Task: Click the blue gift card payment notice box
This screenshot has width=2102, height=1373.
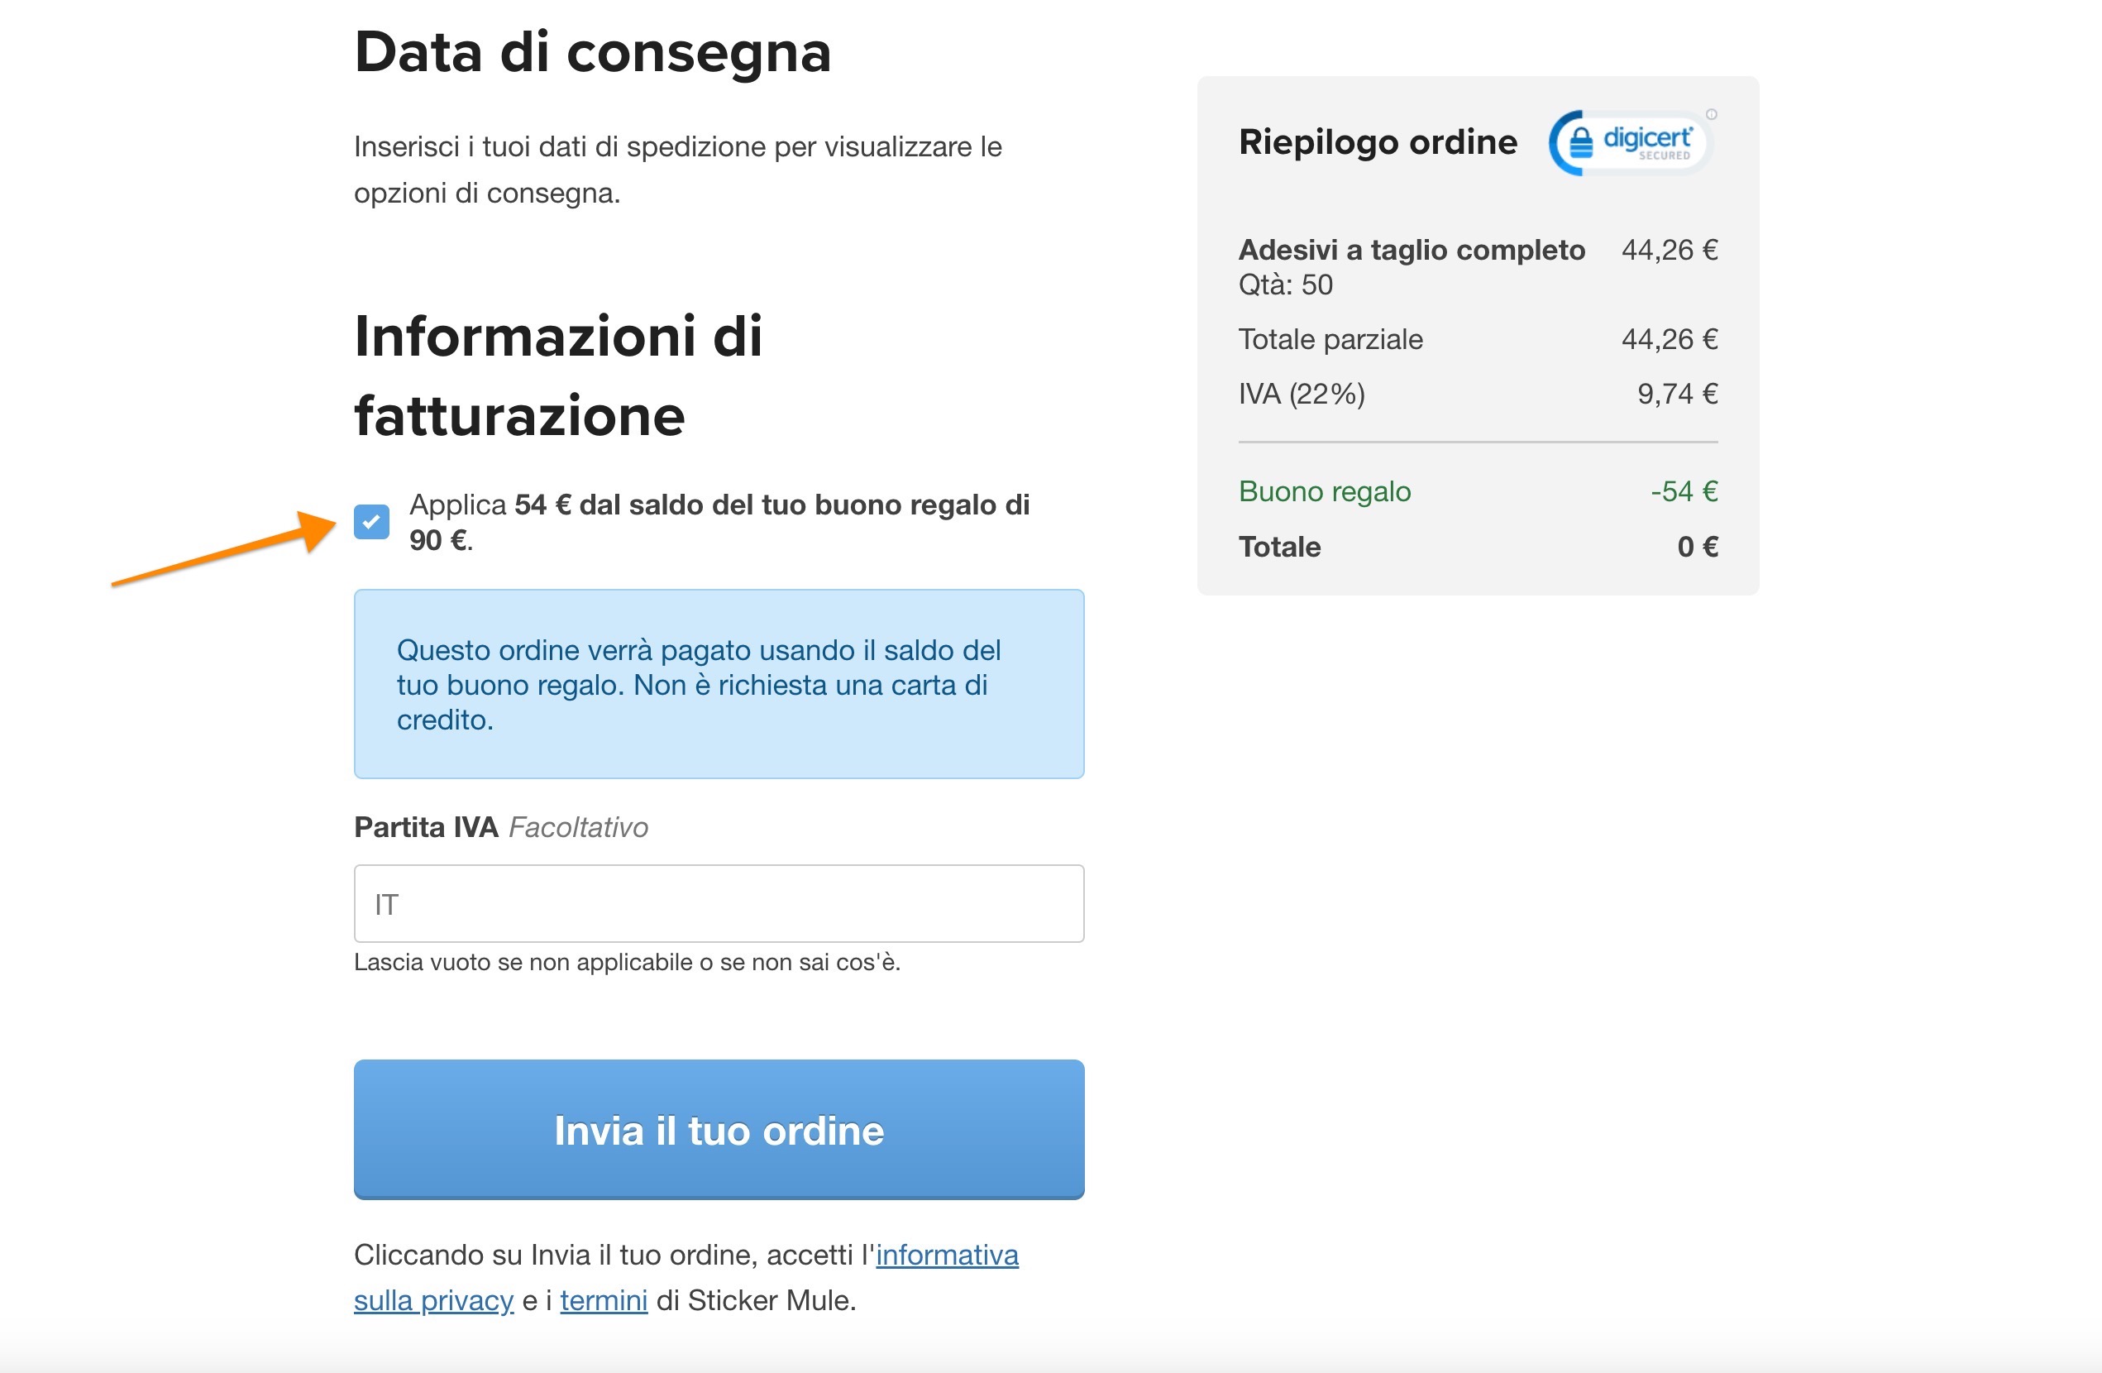Action: click(x=718, y=685)
